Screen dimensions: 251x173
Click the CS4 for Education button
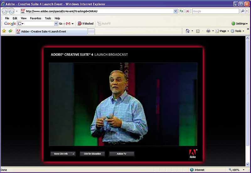[92, 154]
